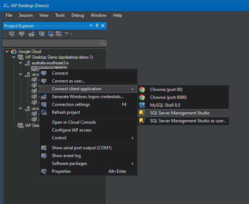Select the IAP Desktop Demo project
The image size is (249, 204).
[x=59, y=57]
